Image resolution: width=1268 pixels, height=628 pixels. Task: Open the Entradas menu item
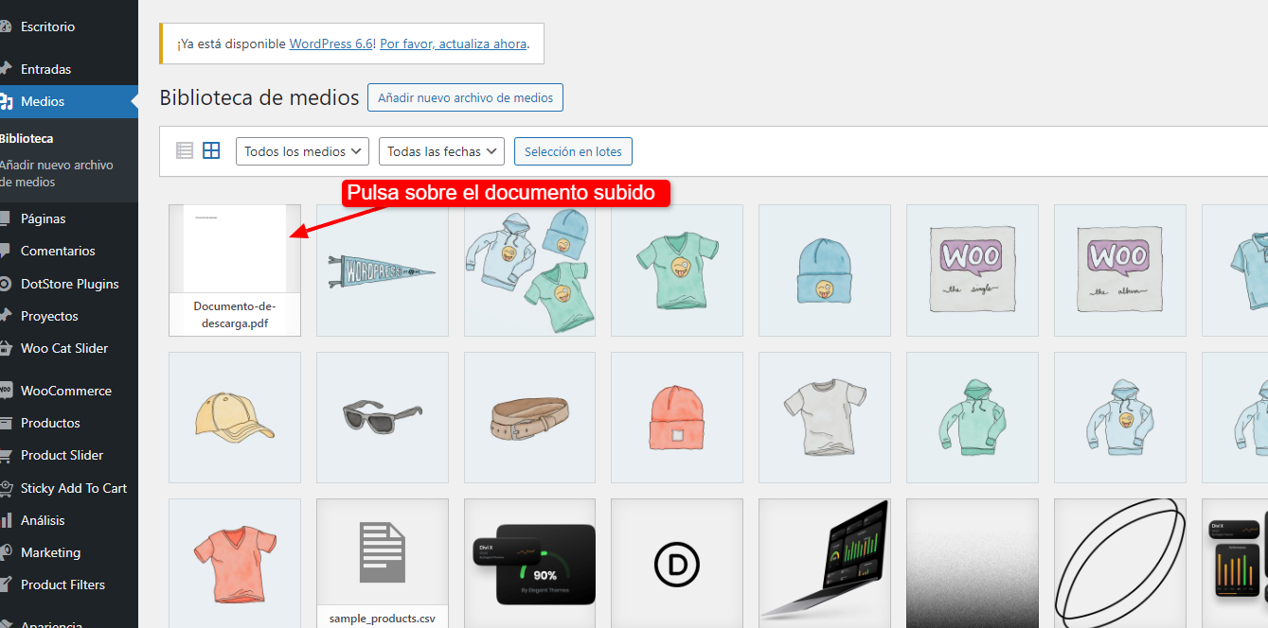tap(69, 69)
